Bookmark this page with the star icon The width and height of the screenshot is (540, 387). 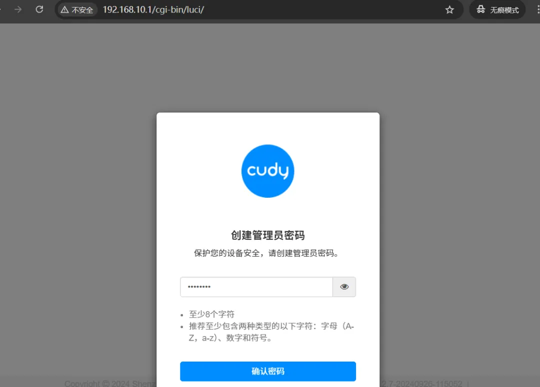pos(449,9)
